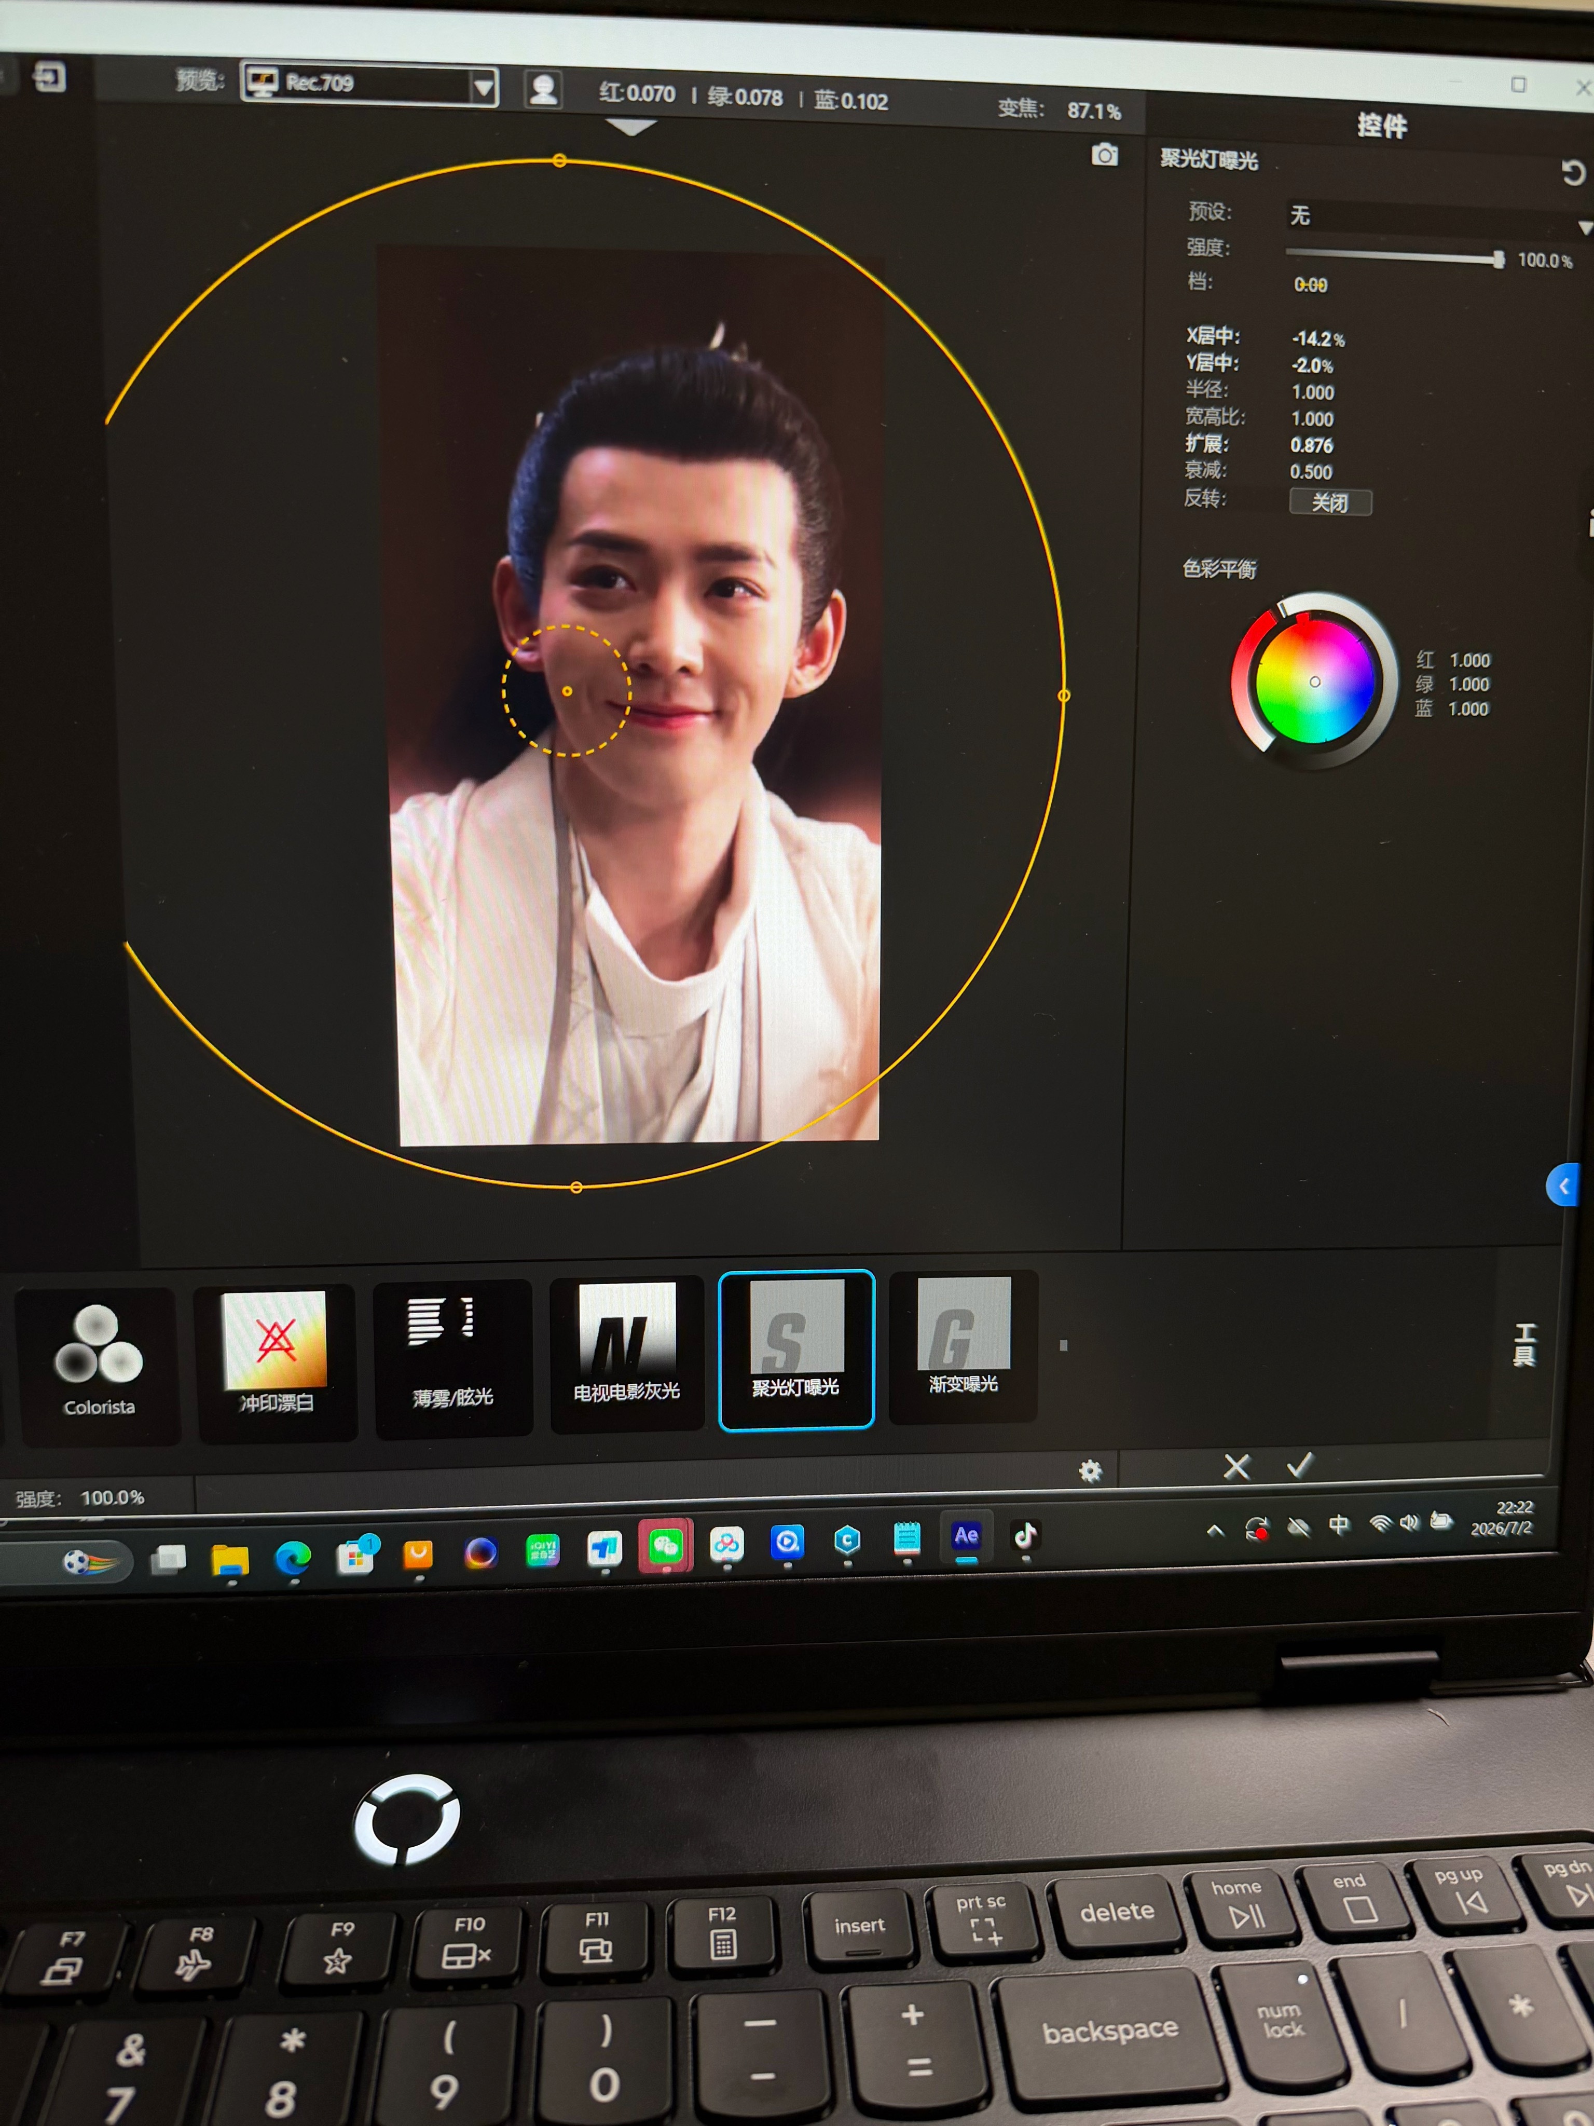Click the 变焦 value 87.1%
This screenshot has width=1594, height=2126.
click(1093, 112)
